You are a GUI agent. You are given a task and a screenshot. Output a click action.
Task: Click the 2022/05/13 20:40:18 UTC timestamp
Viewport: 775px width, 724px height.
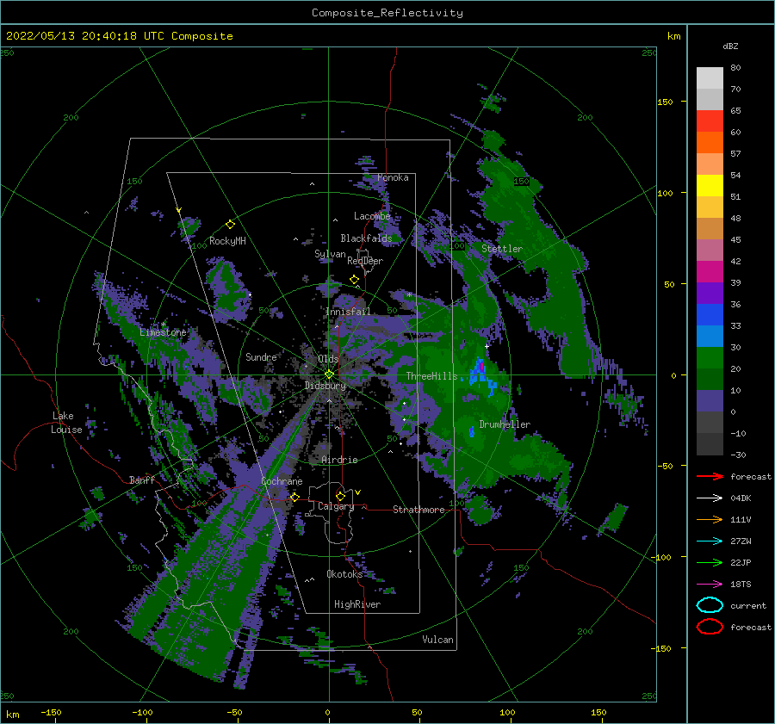pyautogui.click(x=119, y=36)
